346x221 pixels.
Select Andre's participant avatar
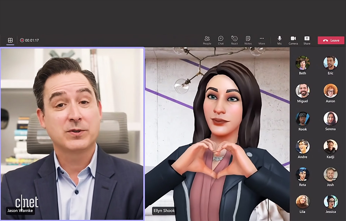302,146
